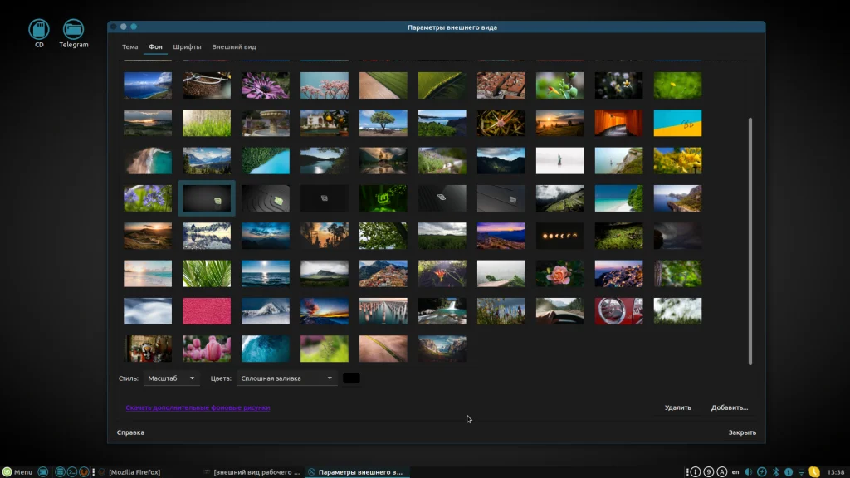Launch terminal from the panel launcher
This screenshot has height=478, width=850.
click(x=72, y=472)
